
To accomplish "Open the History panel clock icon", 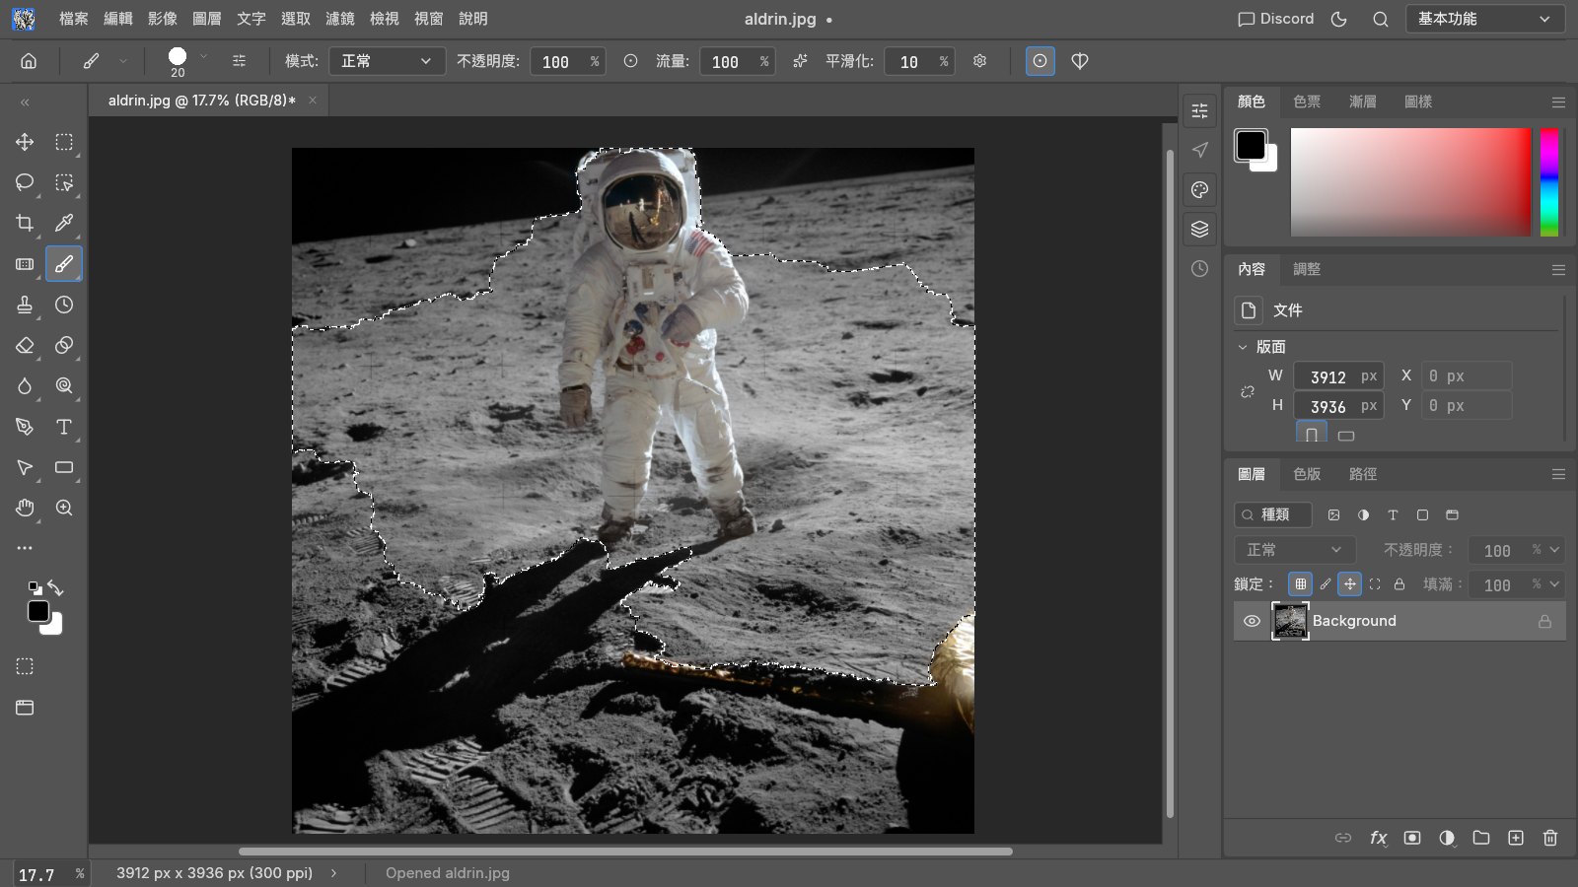I will pos(1199,268).
